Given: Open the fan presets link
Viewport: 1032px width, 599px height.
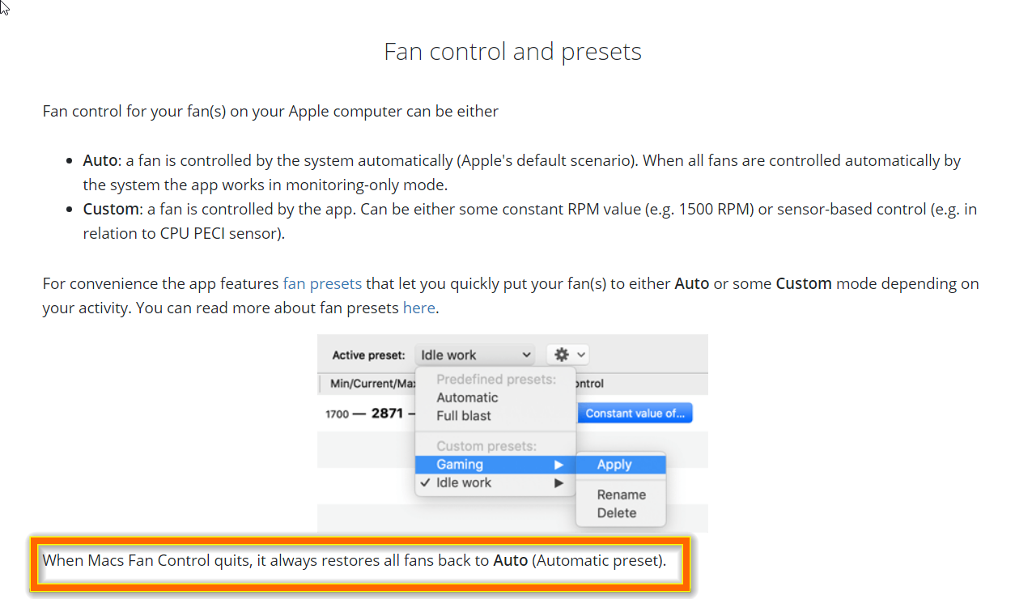Looking at the screenshot, I should (322, 283).
